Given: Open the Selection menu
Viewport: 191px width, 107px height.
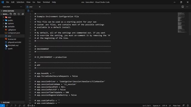Looking at the screenshot, I should [20, 2].
